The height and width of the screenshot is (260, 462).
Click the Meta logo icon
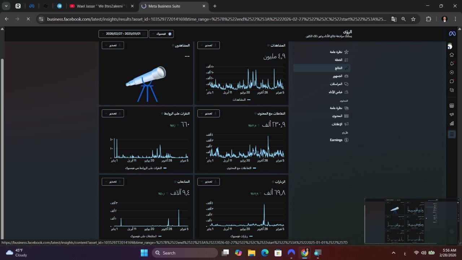click(452, 34)
